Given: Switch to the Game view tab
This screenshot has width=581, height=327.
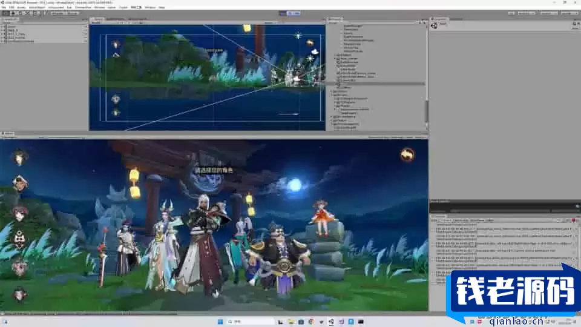Looking at the screenshot, I should 8,133.
